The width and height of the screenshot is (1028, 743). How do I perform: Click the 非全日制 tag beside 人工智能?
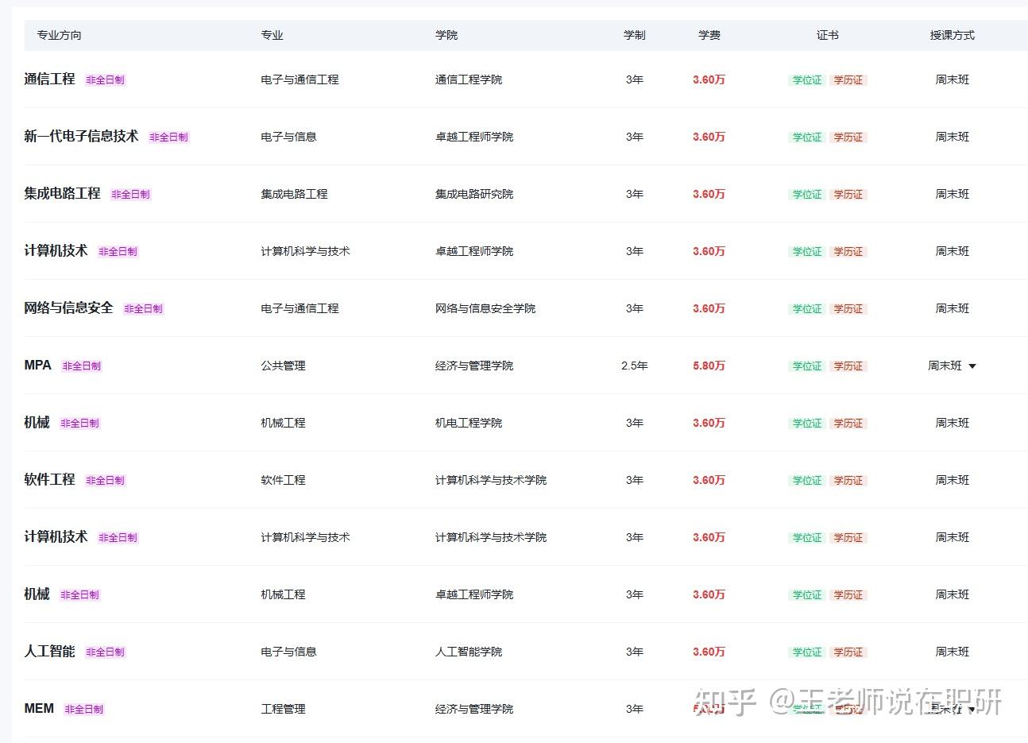click(x=105, y=652)
